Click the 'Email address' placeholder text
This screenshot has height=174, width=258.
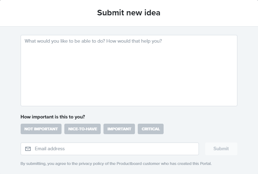50,149
